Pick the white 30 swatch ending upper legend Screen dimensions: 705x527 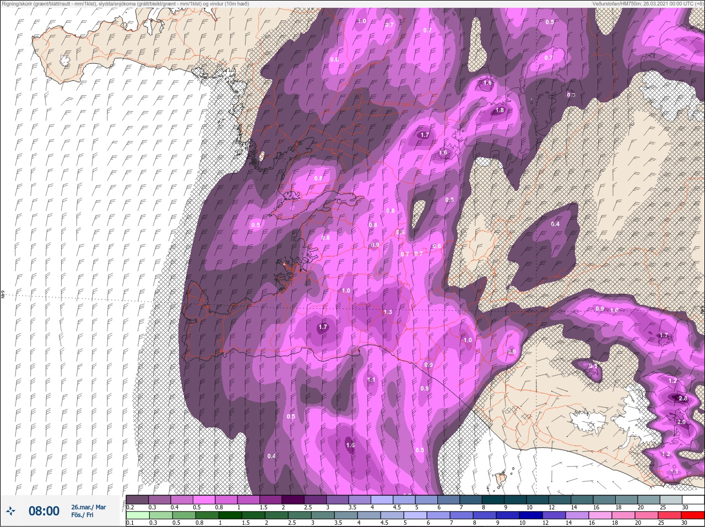tap(692, 499)
